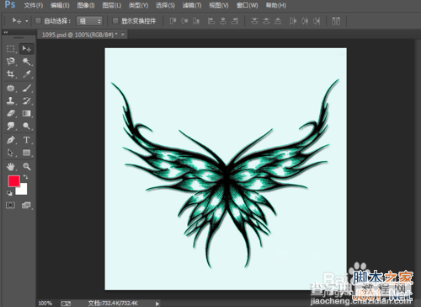Select the Lasso tool
421x307 pixels.
click(11, 61)
